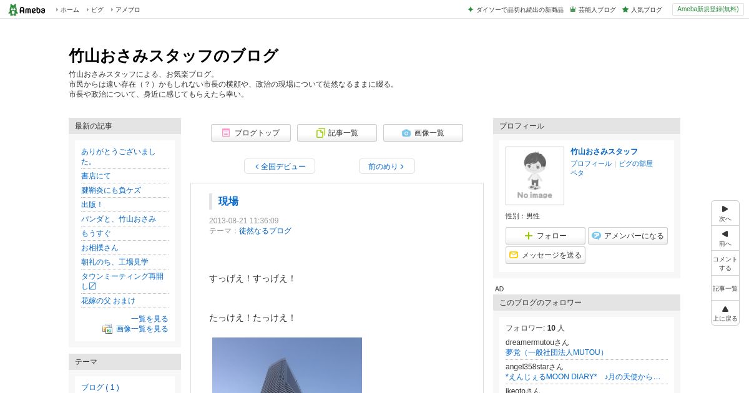Open follower blog 夢党（一般社団法人MUTOU）
The height and width of the screenshot is (393, 749).
(556, 352)
